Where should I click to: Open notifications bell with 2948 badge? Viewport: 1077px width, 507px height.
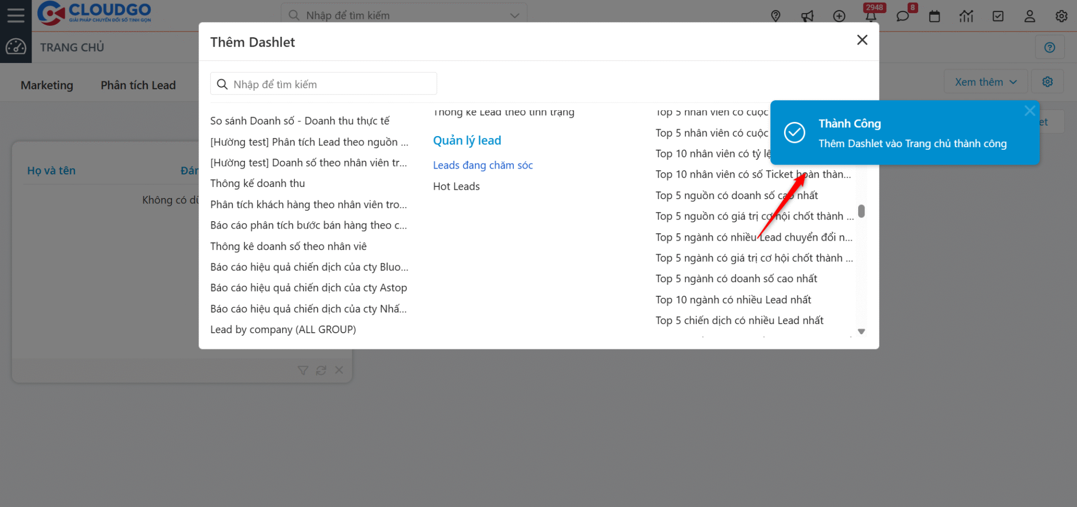(871, 16)
